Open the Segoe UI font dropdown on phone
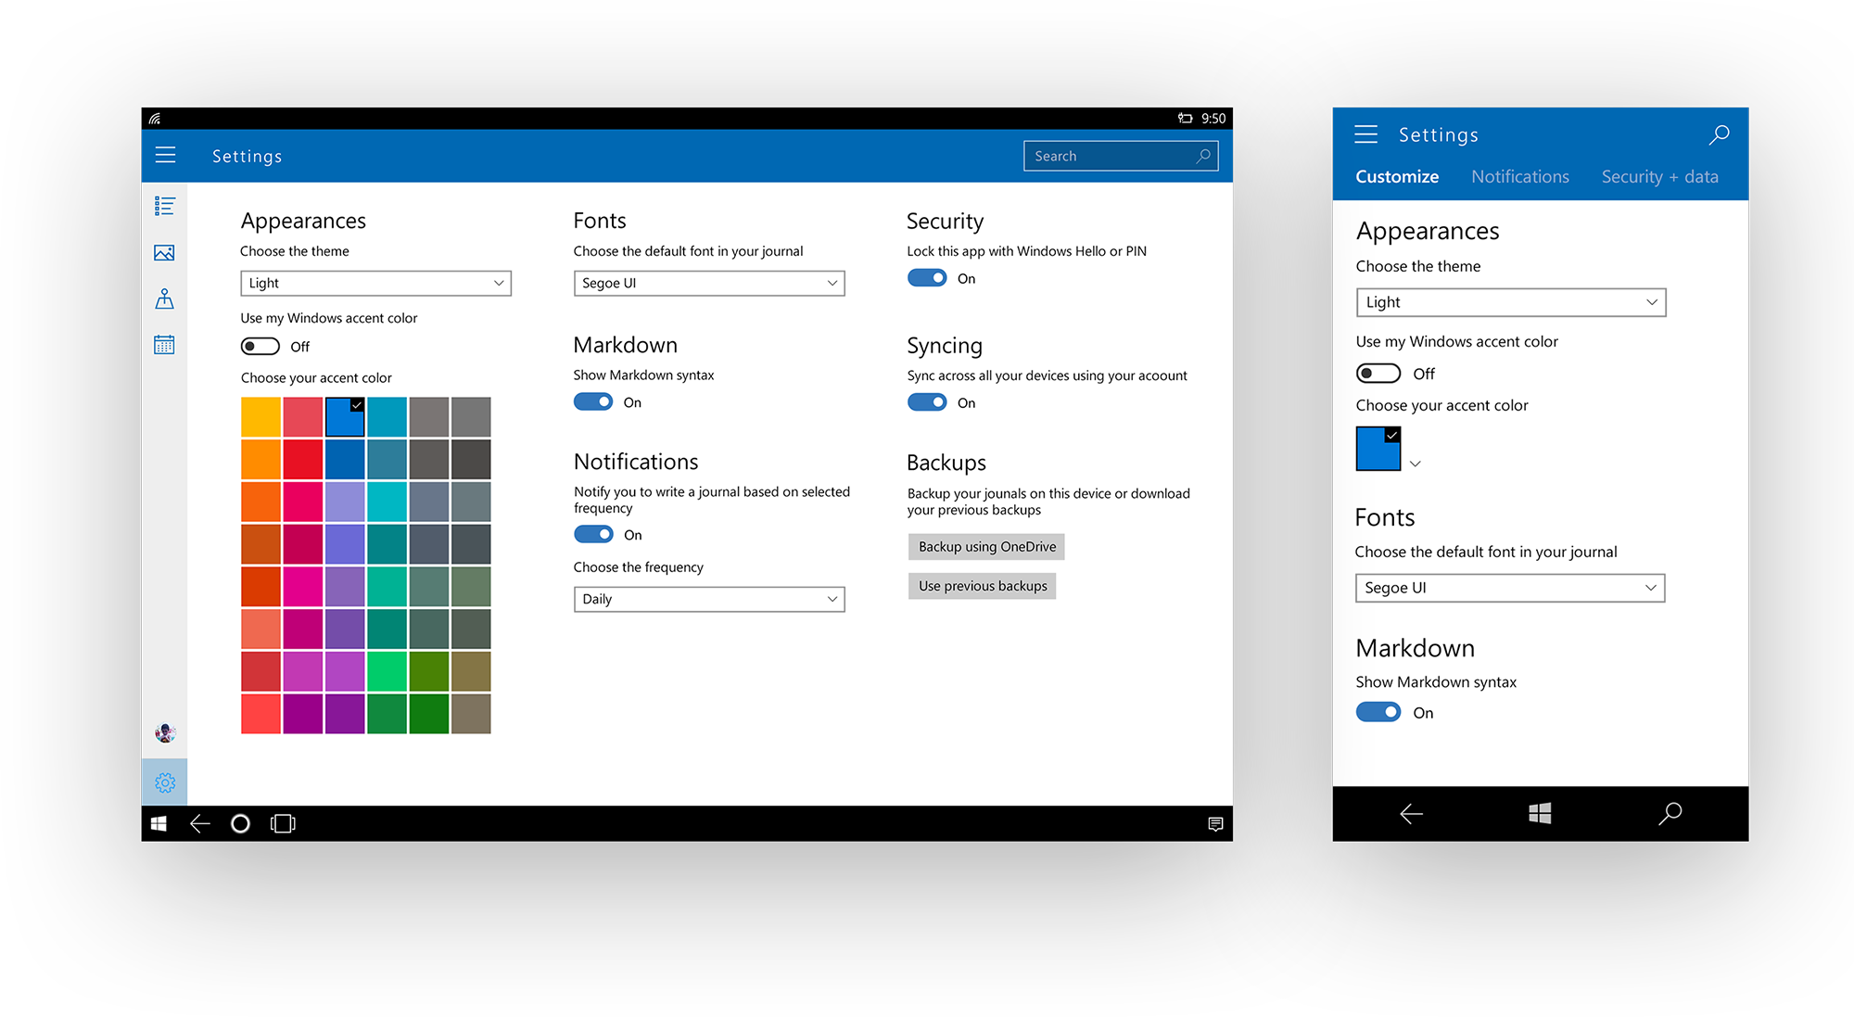The height and width of the screenshot is (1017, 1854). pos(1510,588)
